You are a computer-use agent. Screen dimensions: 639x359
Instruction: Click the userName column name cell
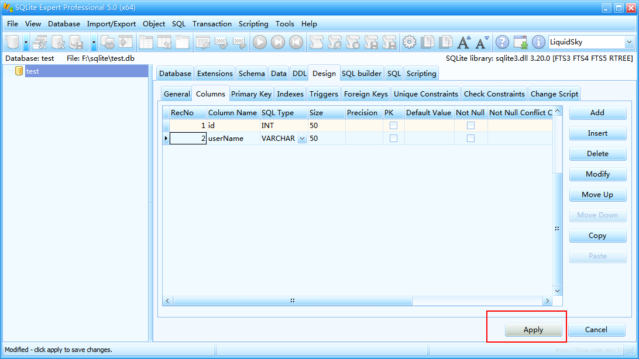[x=233, y=139]
